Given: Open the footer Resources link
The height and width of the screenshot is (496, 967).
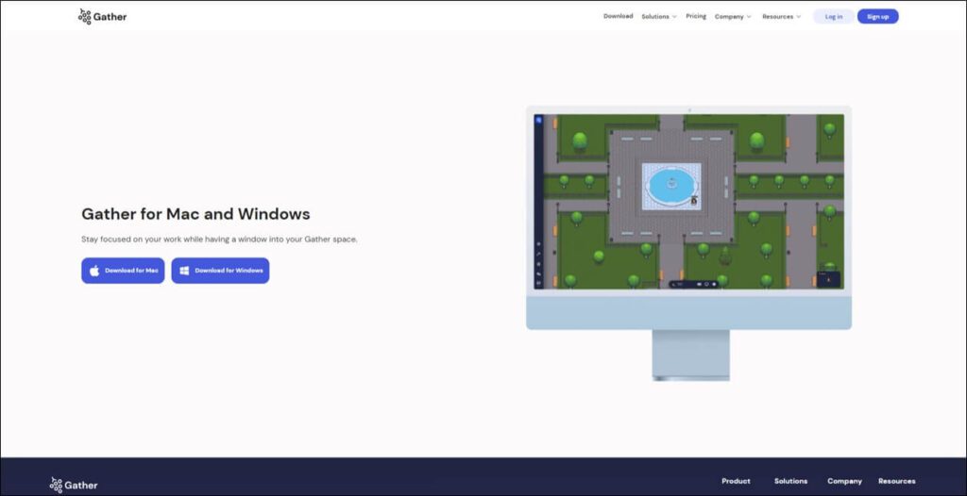Looking at the screenshot, I should point(897,481).
